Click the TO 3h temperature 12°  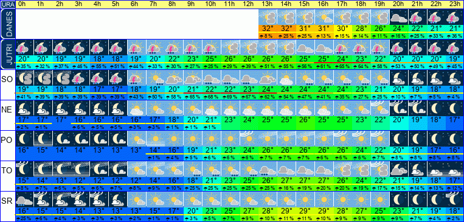80,180
